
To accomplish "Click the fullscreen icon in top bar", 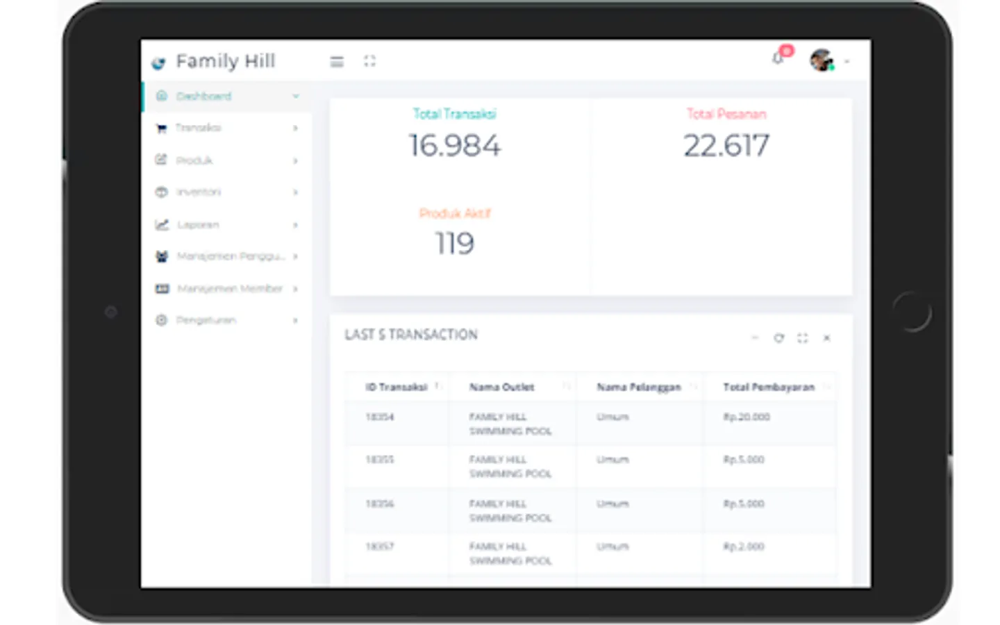I will pos(369,61).
